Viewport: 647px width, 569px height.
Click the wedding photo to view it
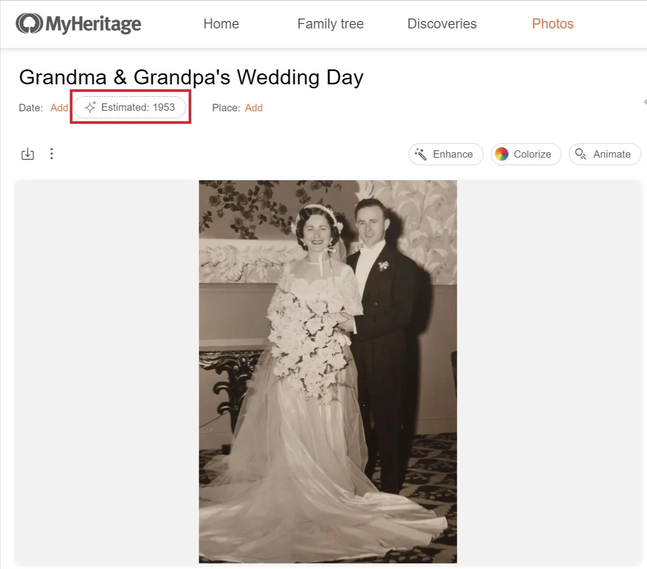(328, 372)
